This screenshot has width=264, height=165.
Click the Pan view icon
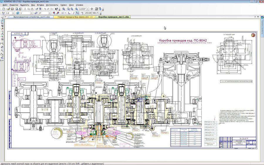pyautogui.click(x=92, y=9)
